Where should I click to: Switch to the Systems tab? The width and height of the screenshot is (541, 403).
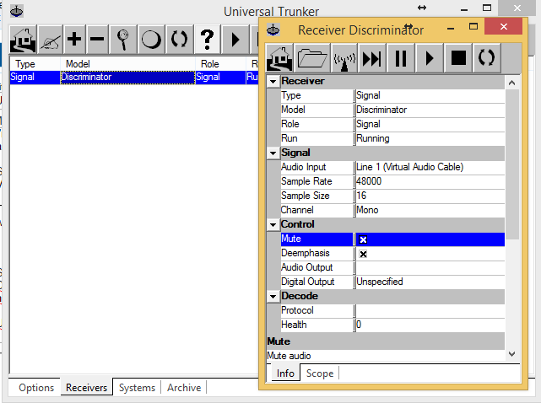pos(137,388)
